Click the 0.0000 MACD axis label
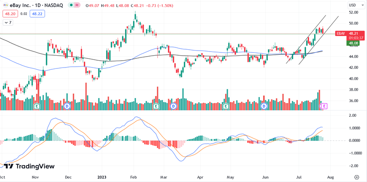 click(355, 140)
